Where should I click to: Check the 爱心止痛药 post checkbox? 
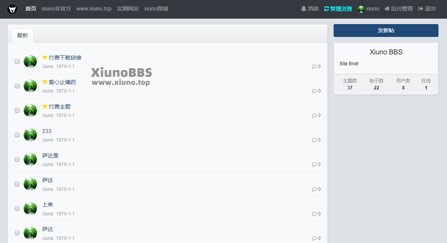17,86
